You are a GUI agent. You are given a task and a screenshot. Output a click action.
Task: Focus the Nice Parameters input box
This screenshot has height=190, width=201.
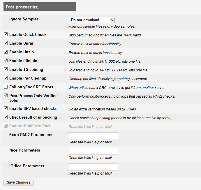[x=93, y=152]
